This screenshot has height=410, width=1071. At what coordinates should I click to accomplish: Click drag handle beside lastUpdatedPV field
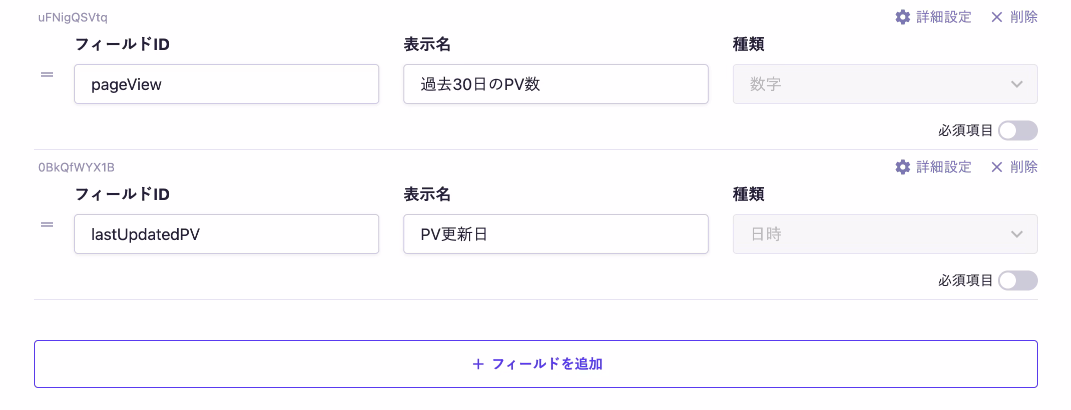47,224
